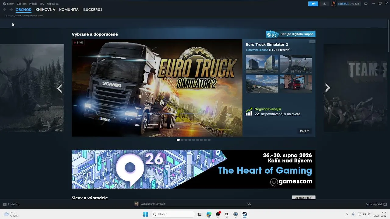
Task: Click the Zobrazit další button
Action: [303, 198]
